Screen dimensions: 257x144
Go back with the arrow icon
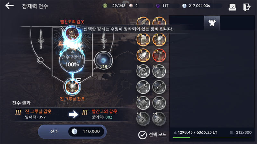click(x=10, y=6)
